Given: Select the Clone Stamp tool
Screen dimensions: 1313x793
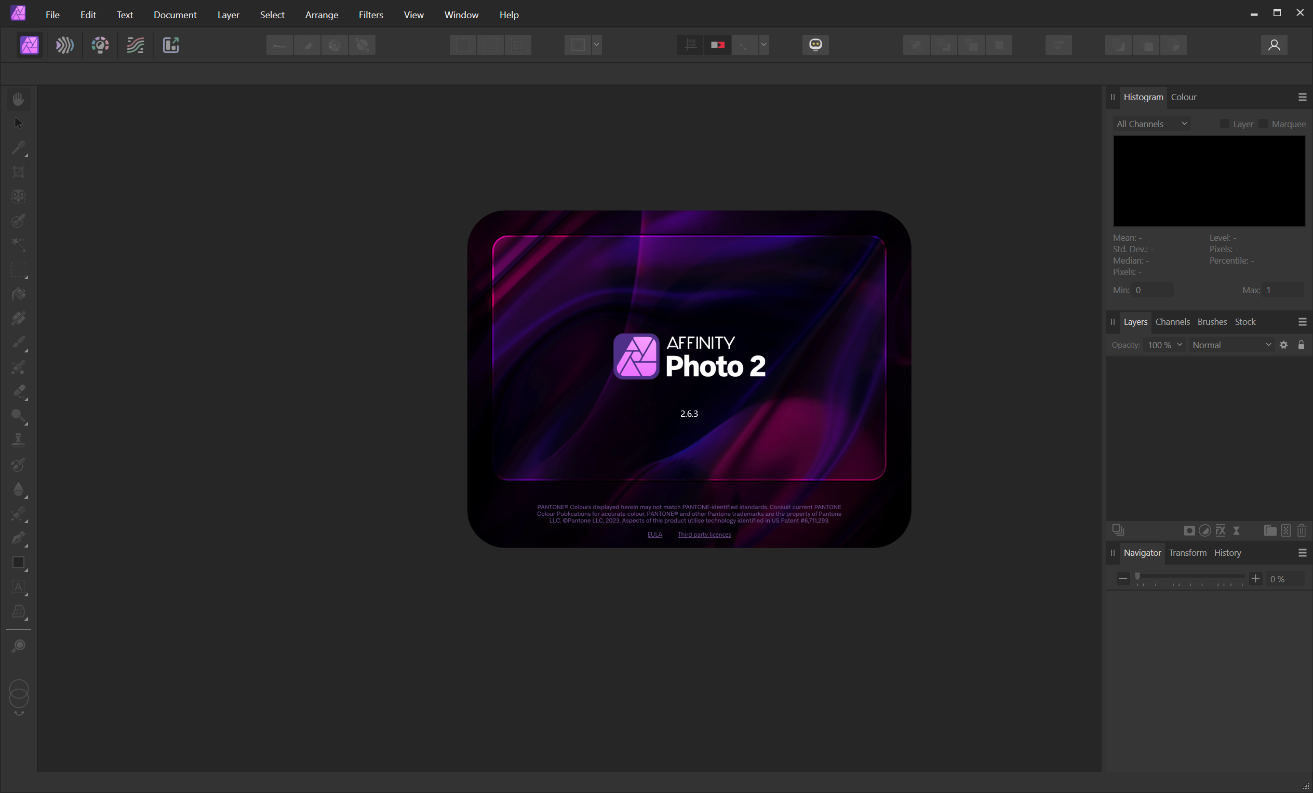Looking at the screenshot, I should click(x=18, y=440).
